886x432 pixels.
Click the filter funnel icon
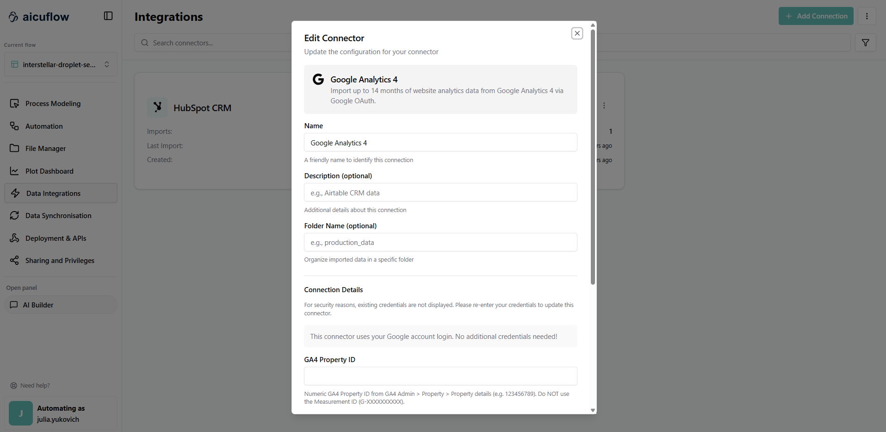point(865,43)
